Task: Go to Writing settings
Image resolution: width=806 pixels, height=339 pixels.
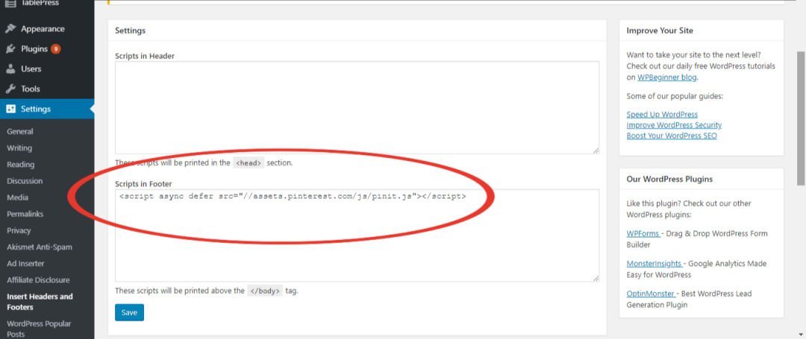Action: [19, 148]
